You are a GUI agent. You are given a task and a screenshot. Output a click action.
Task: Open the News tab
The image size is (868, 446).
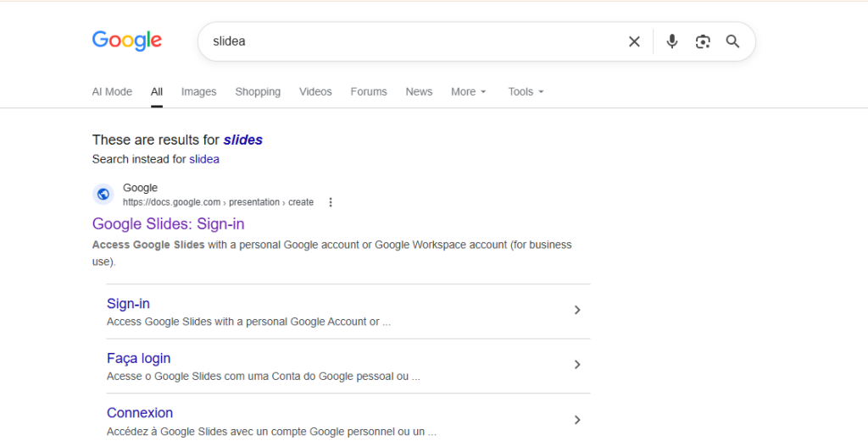point(419,91)
